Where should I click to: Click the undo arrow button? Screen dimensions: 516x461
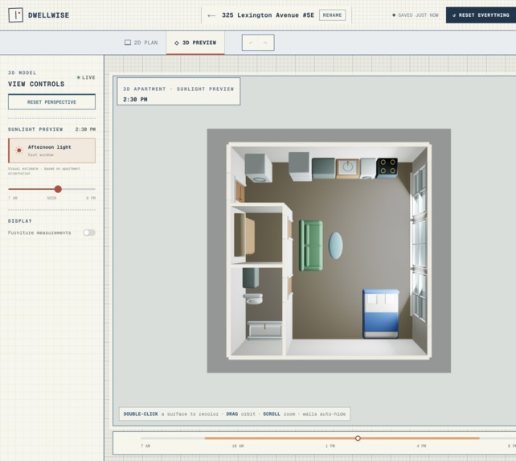pyautogui.click(x=251, y=43)
